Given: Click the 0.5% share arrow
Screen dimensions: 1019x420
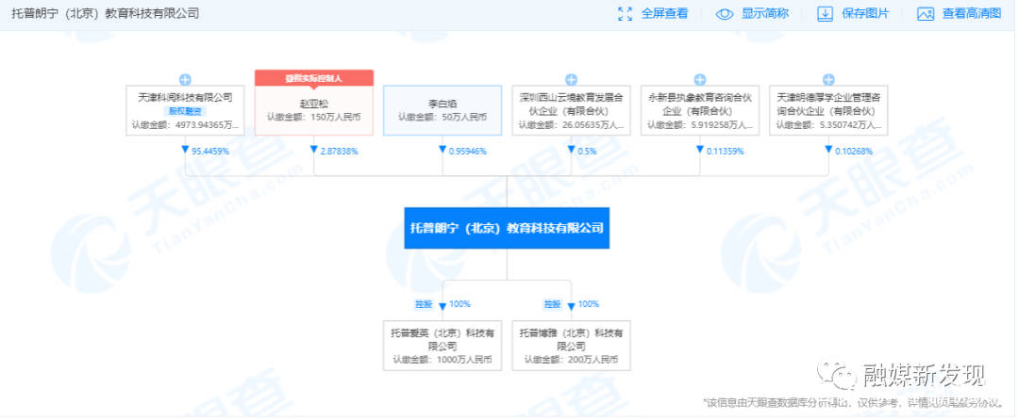Looking at the screenshot, I should coord(571,150).
